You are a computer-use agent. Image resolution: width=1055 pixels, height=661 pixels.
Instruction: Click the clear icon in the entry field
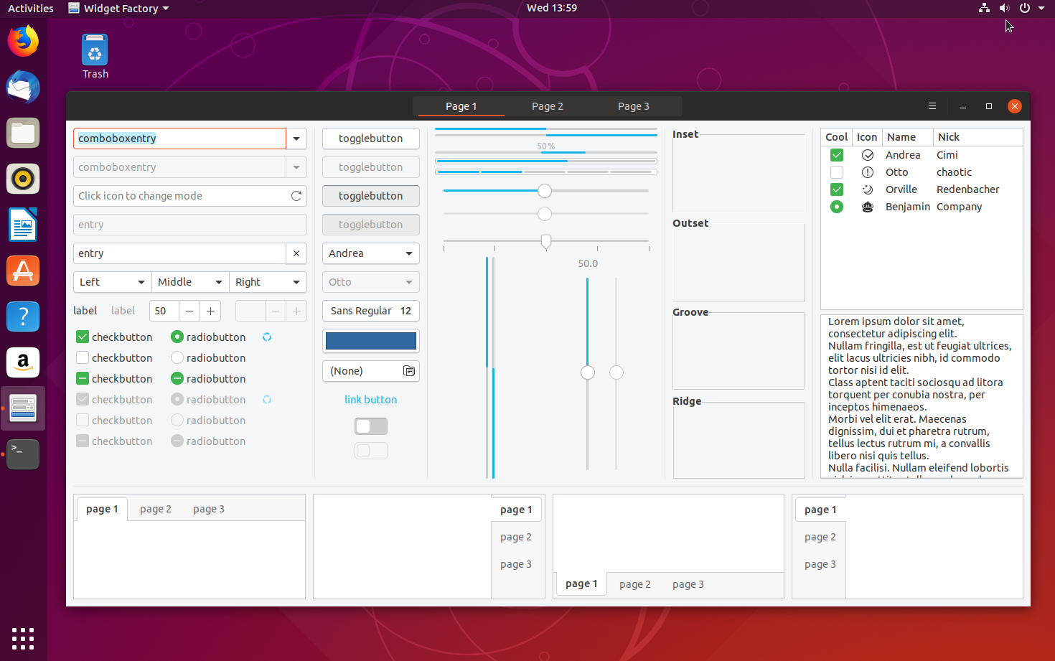296,253
